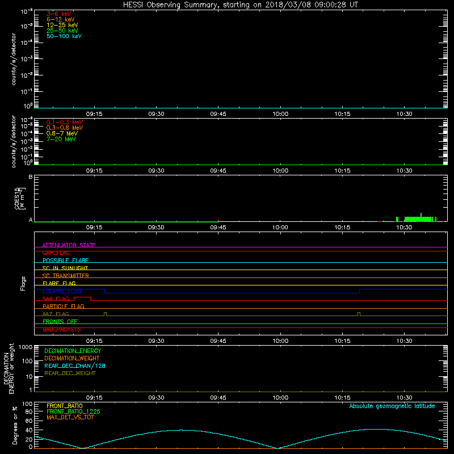The height and width of the screenshot is (454, 454).
Task: Pick the AAZ_FLAG label
Action: (56, 314)
